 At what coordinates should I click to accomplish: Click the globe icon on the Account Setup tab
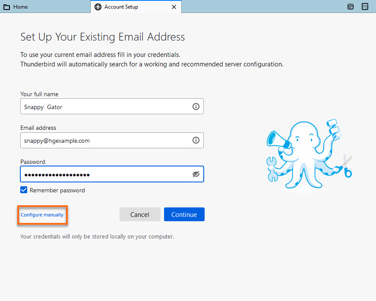(98, 7)
